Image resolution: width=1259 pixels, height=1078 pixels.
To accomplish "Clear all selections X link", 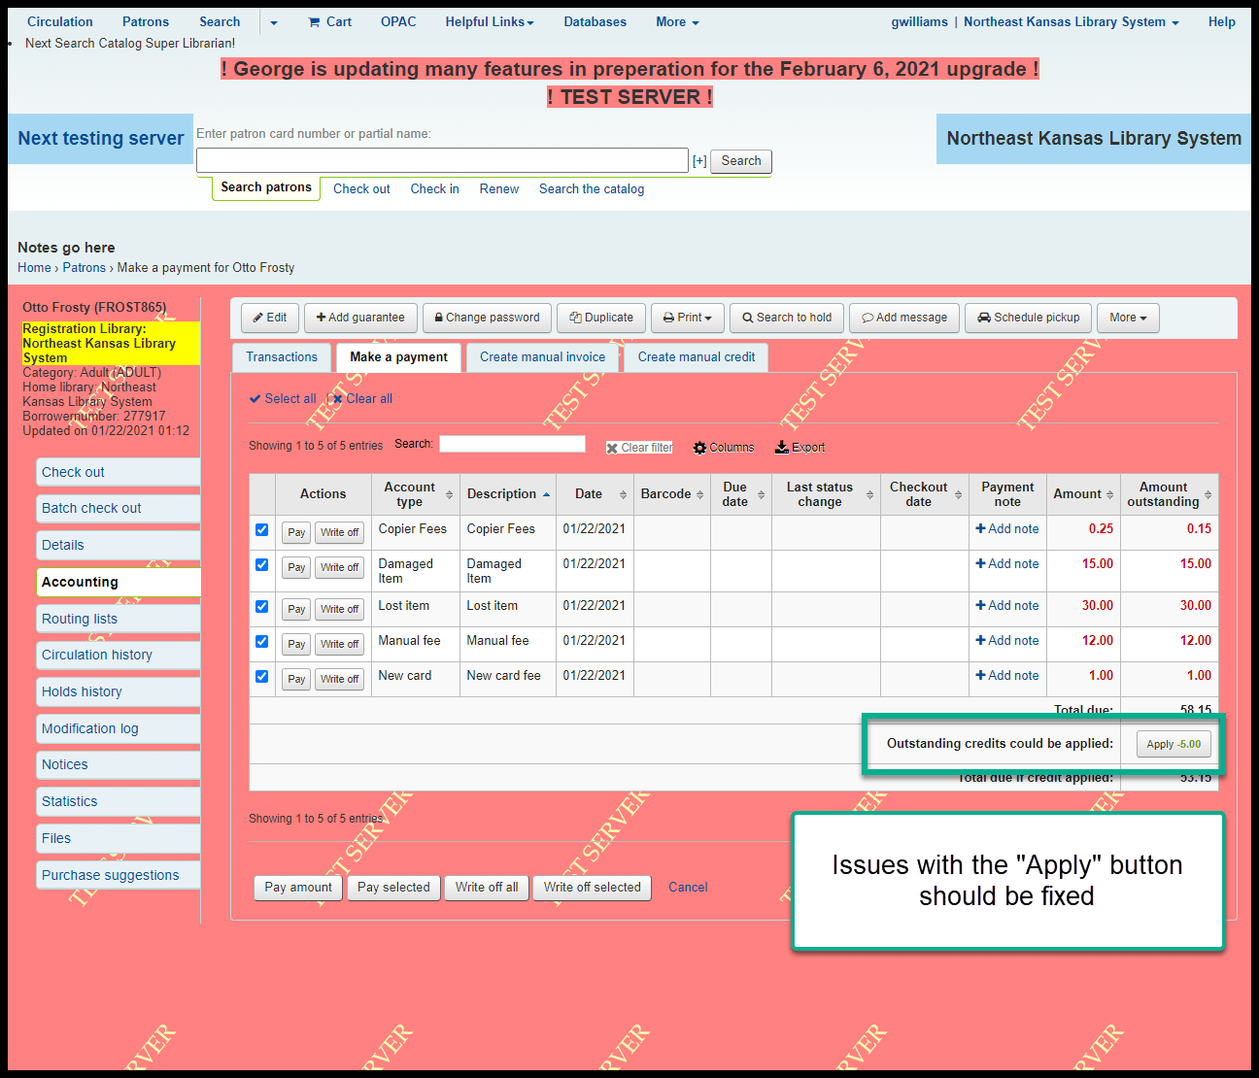I will tap(361, 398).
